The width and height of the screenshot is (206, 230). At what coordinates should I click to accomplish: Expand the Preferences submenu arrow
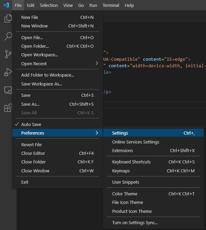(97, 133)
